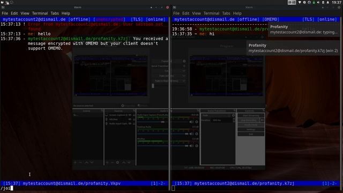Adjust the top channel volume slider in OBS
Image resolution: width=343 pixels, height=193 pixels.
pyautogui.click(x=162, y=122)
